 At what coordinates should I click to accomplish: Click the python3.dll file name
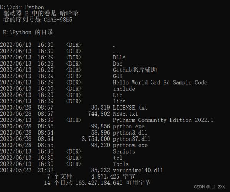pyautogui.click(x=130, y=133)
